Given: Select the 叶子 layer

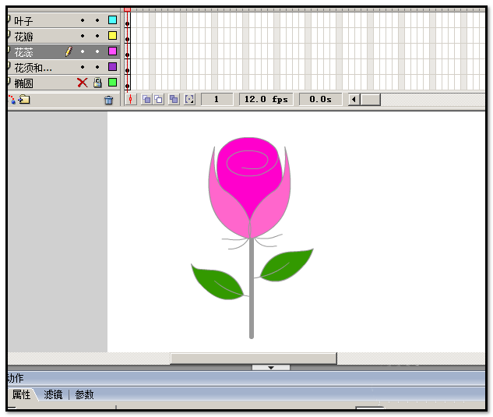Looking at the screenshot, I should (63, 20).
